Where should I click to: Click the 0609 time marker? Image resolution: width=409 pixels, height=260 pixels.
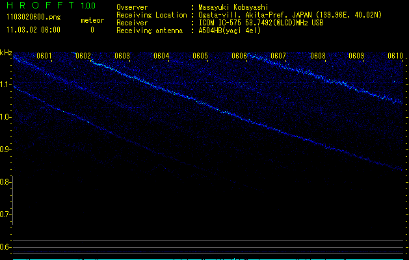356,56
